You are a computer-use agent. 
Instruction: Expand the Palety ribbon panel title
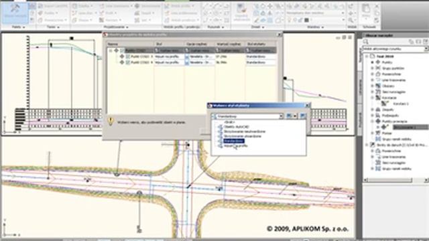18,27
